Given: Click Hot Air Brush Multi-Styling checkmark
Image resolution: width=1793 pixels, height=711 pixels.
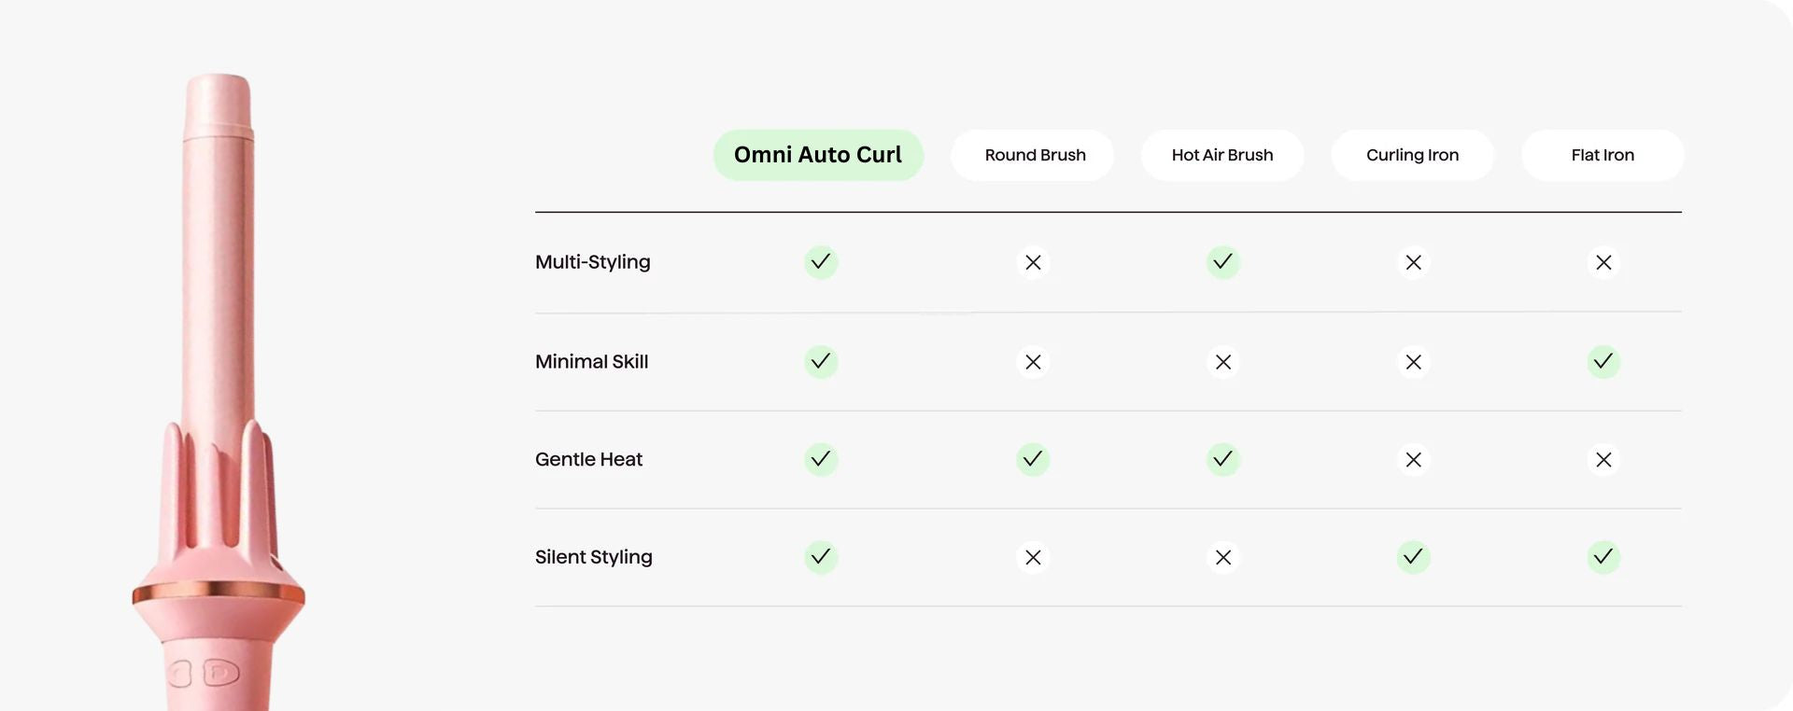Looking at the screenshot, I should tap(1222, 262).
